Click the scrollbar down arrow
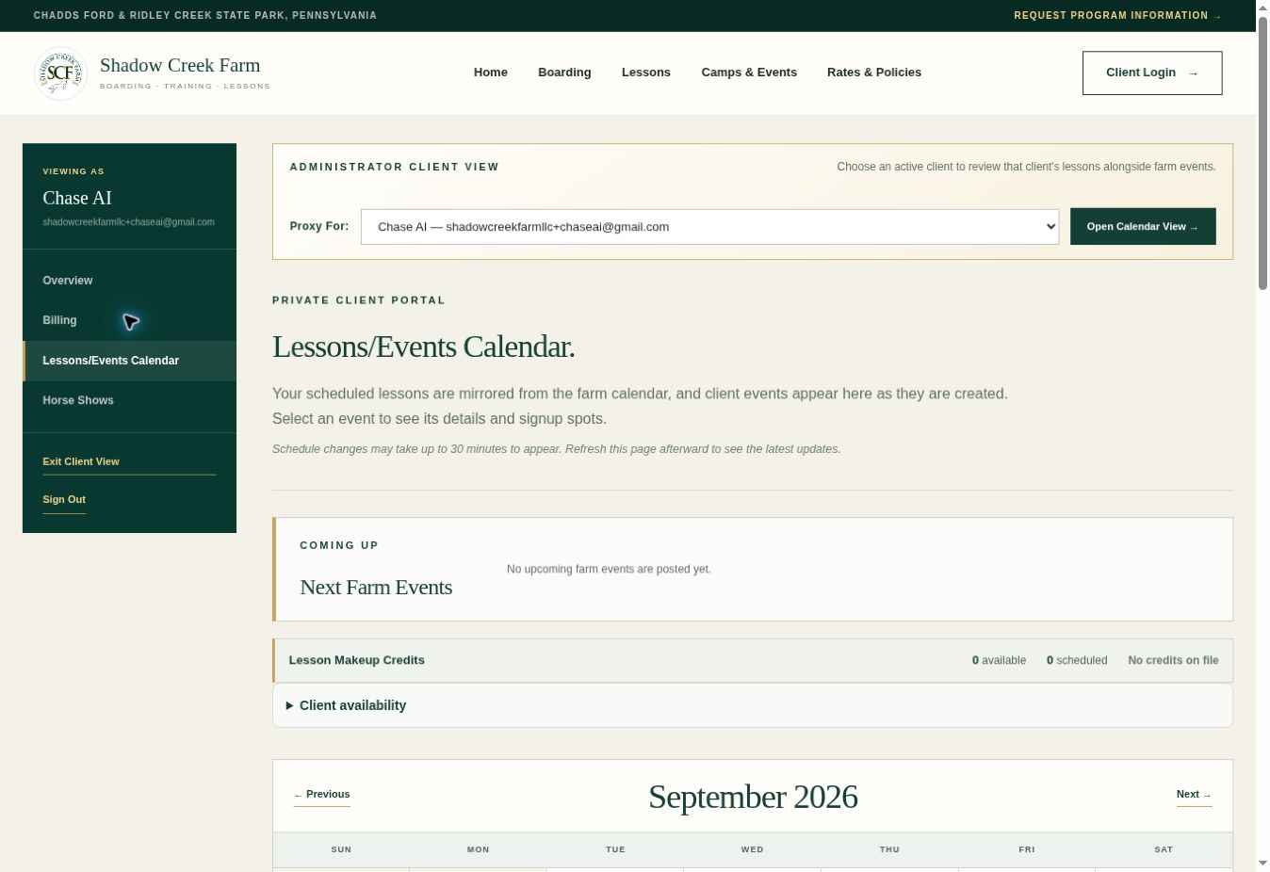 point(1262,864)
